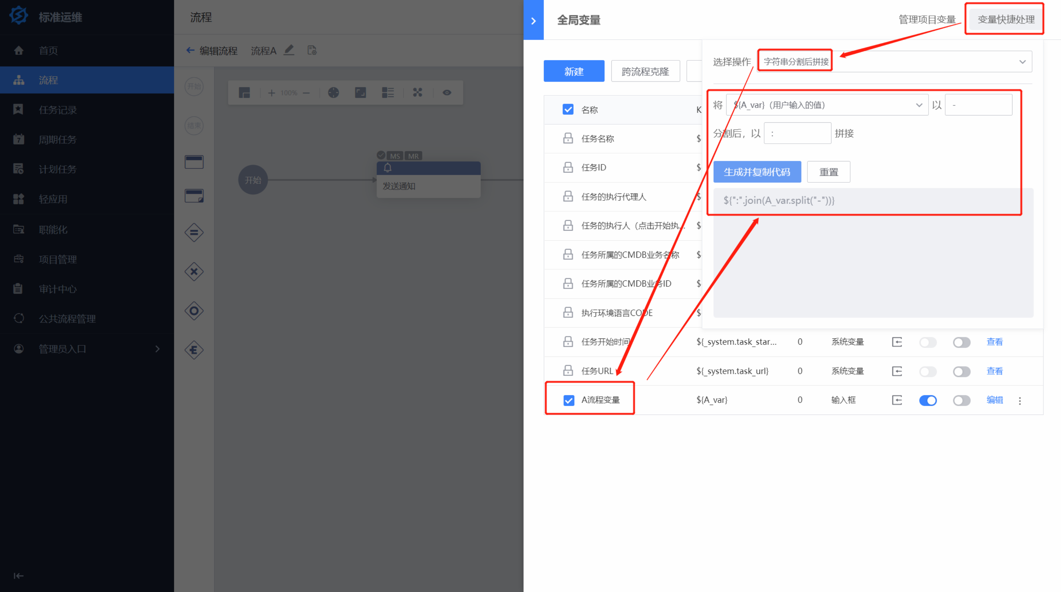Click the zoom in plus icon
Image resolution: width=1061 pixels, height=592 pixels.
[272, 93]
